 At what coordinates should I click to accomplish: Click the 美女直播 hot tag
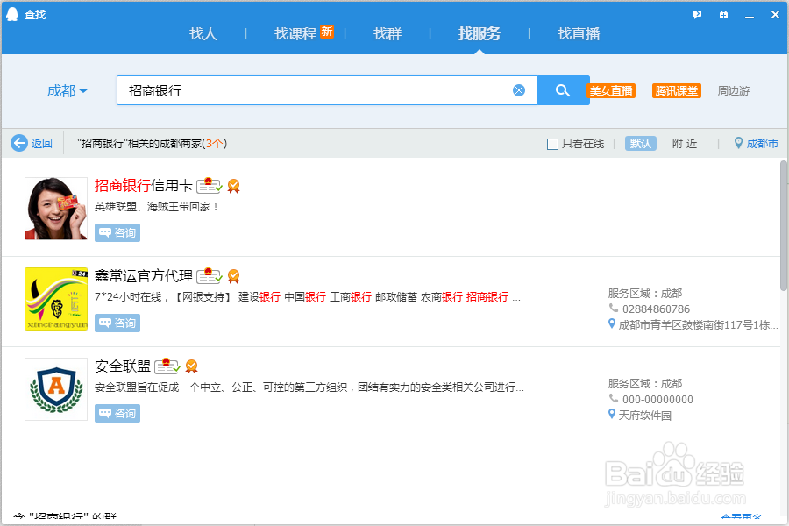611,90
